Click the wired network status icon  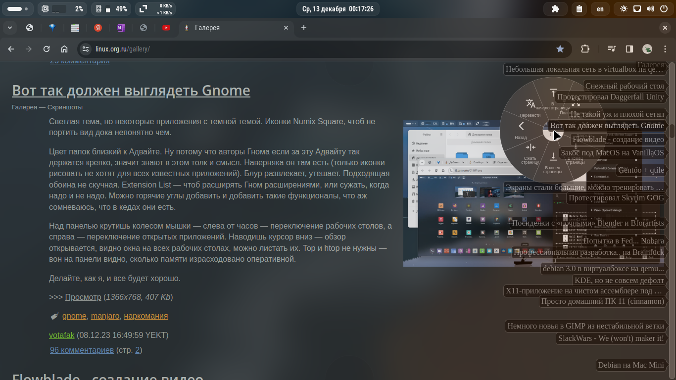(637, 9)
